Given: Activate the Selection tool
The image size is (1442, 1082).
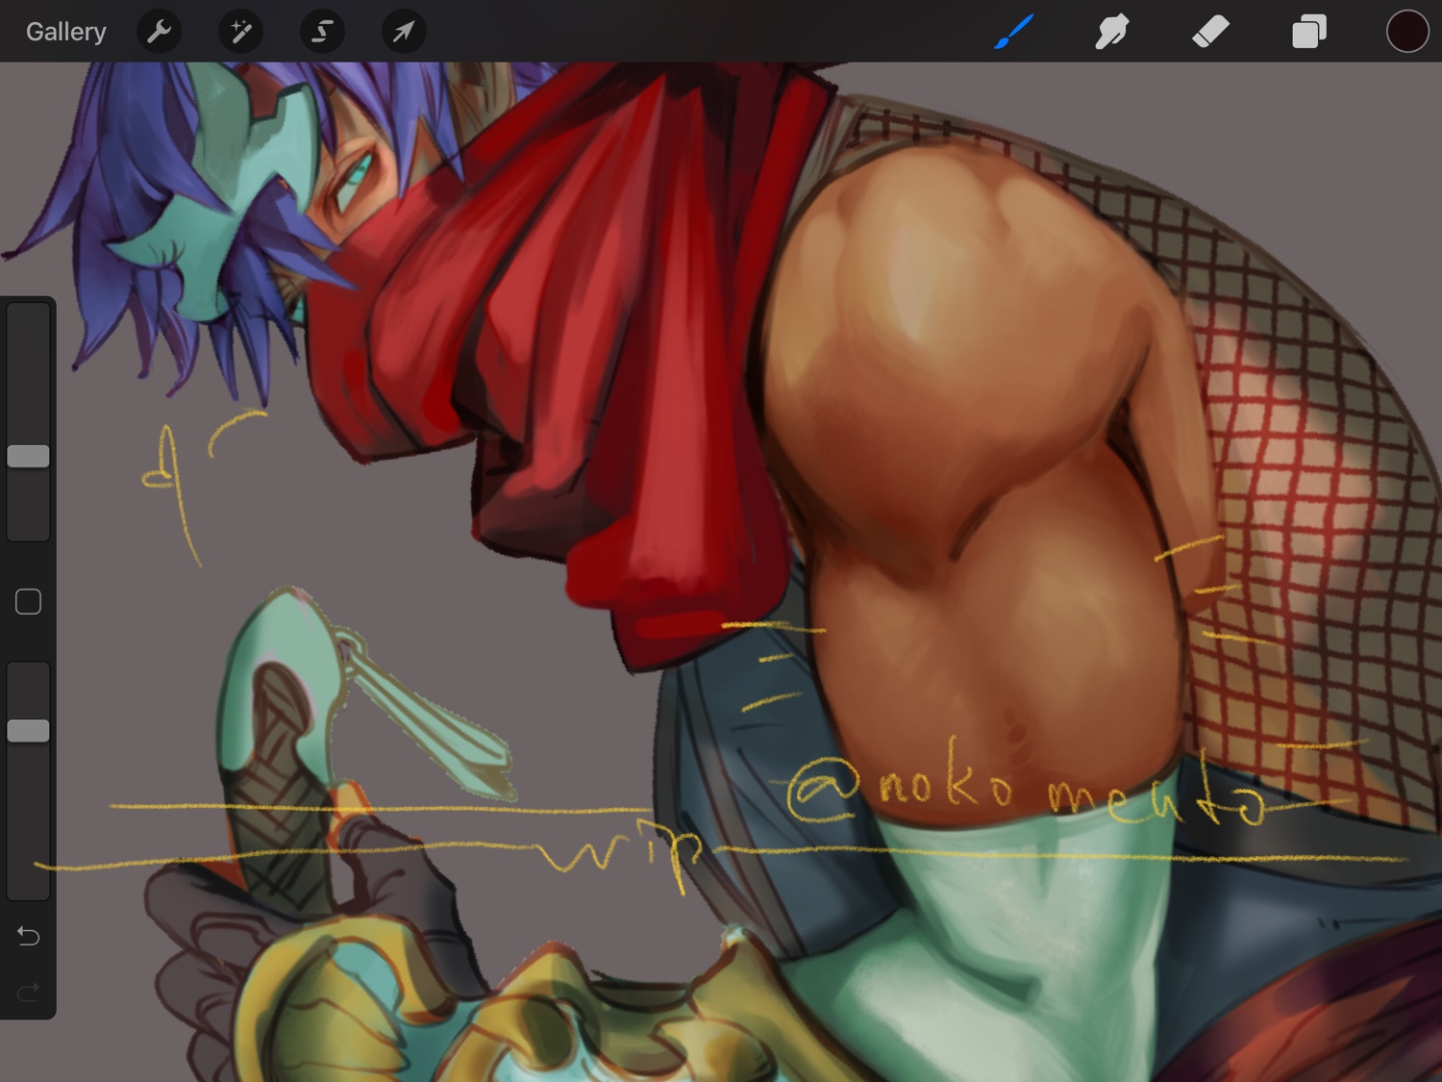Looking at the screenshot, I should click(322, 32).
